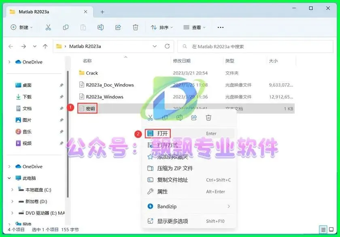The image size is (340, 237).
Task: Click 属性 in context menu
Action: (x=189, y=192)
